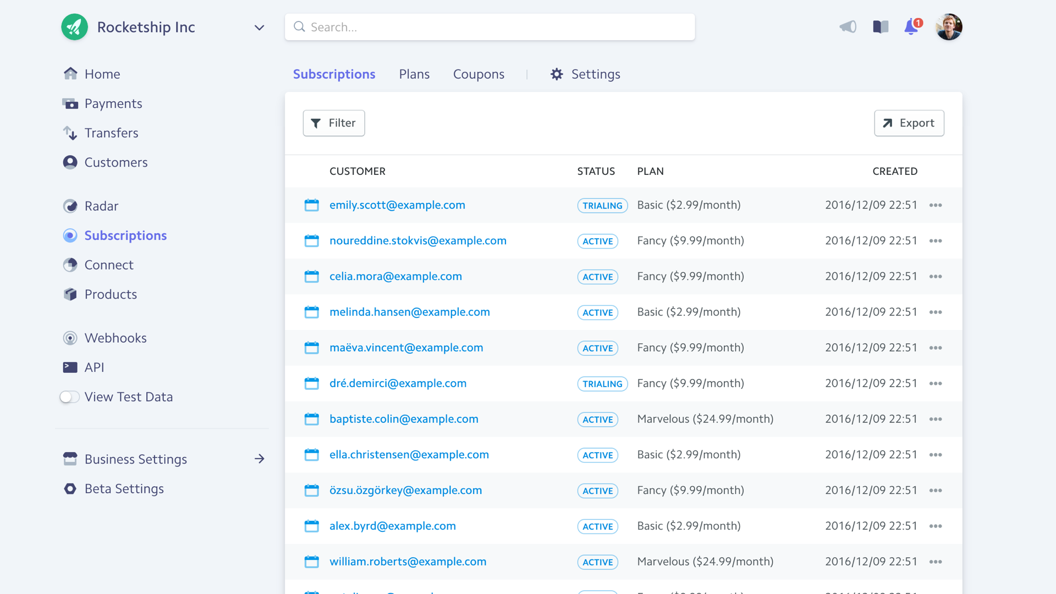Open more options for celia.mora@example.com row
1056x594 pixels.
936,277
